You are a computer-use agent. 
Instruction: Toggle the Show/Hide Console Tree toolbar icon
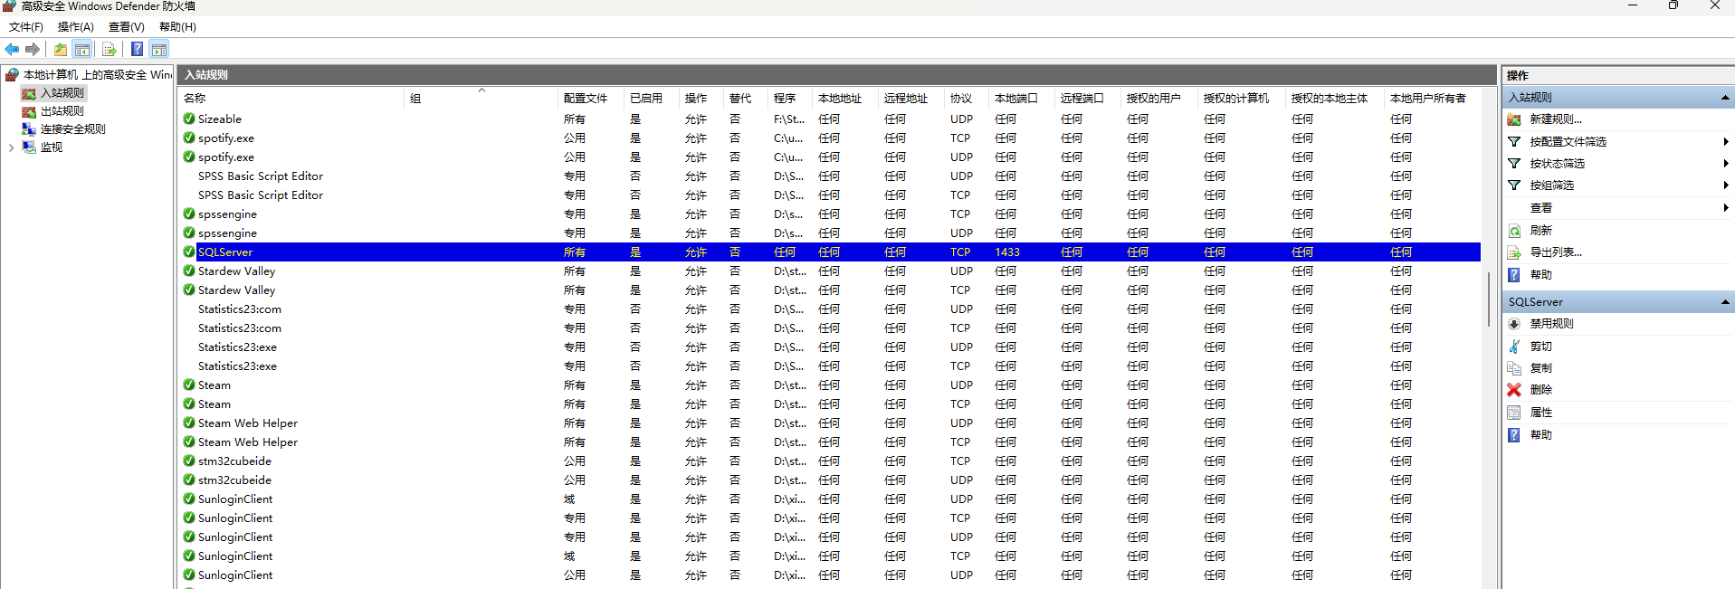82,49
